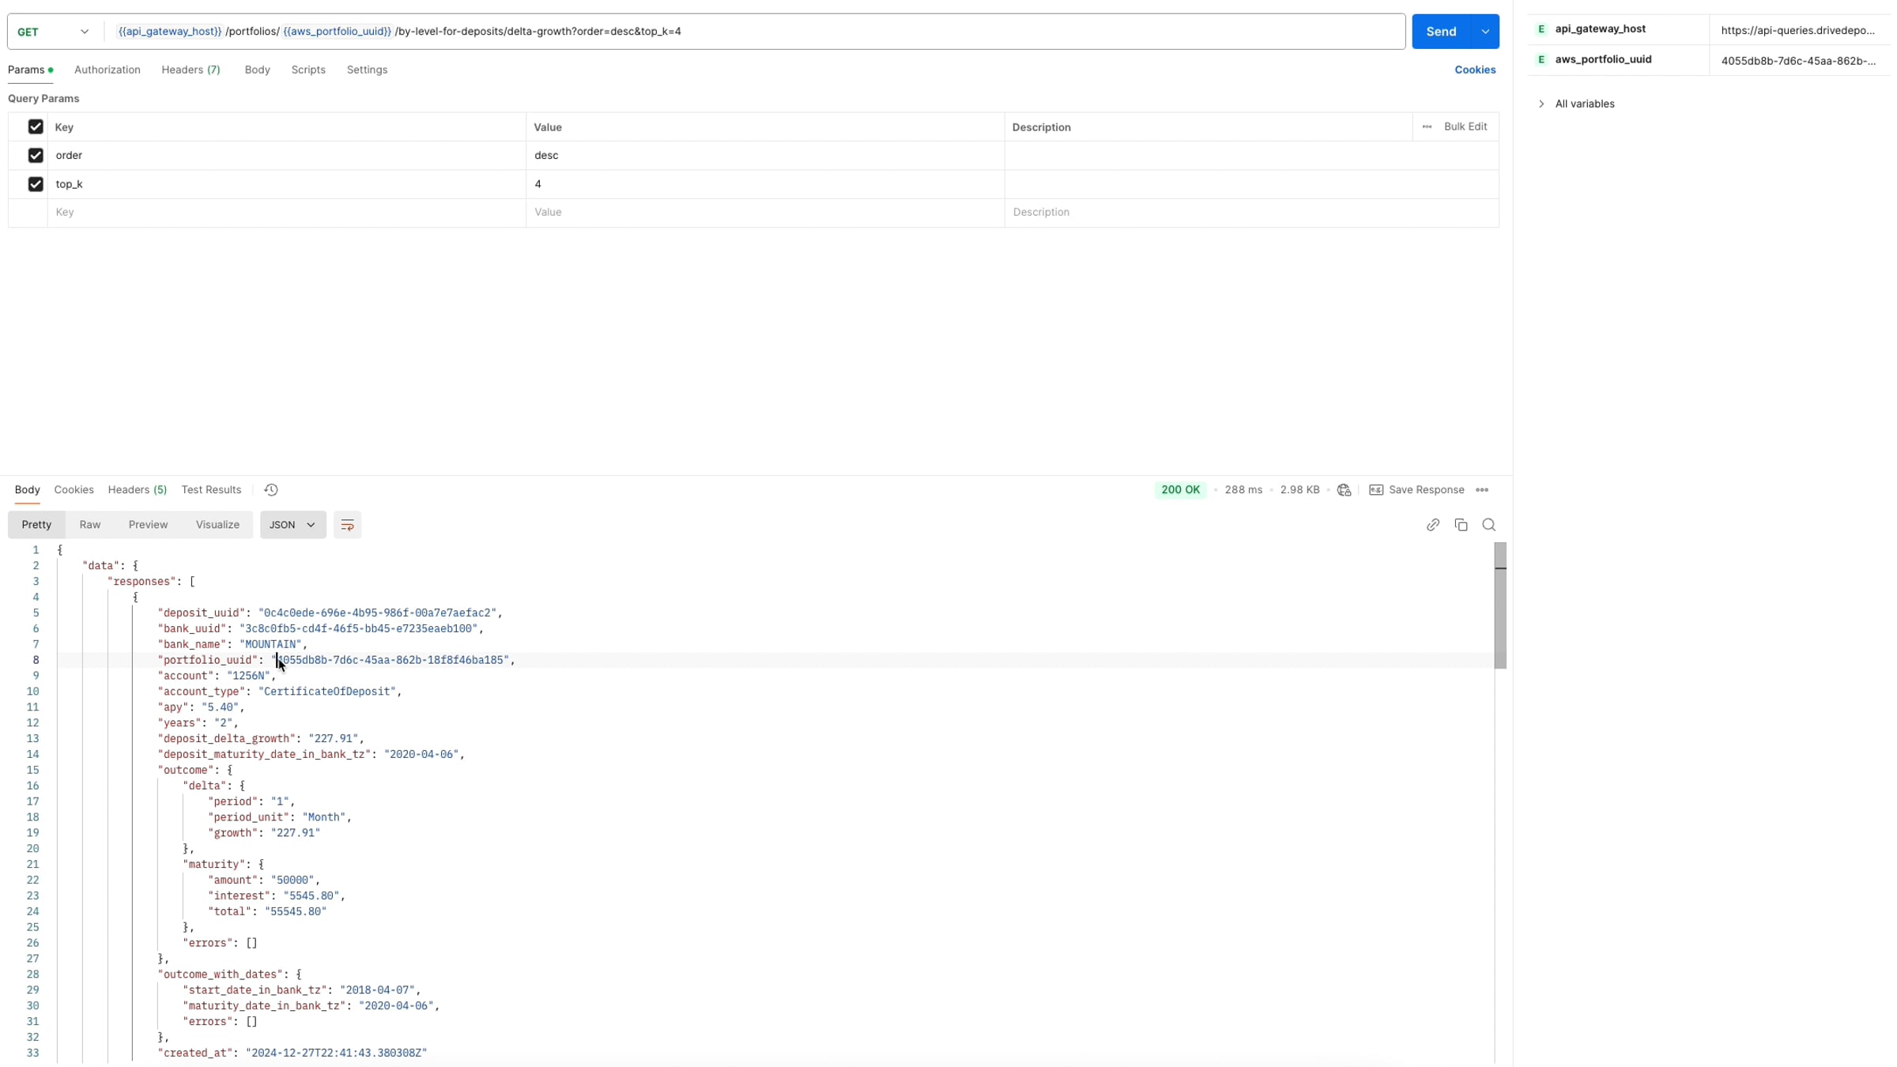Click the 2.98 KB response size
The height and width of the screenshot is (1067, 1897).
pyautogui.click(x=1299, y=490)
